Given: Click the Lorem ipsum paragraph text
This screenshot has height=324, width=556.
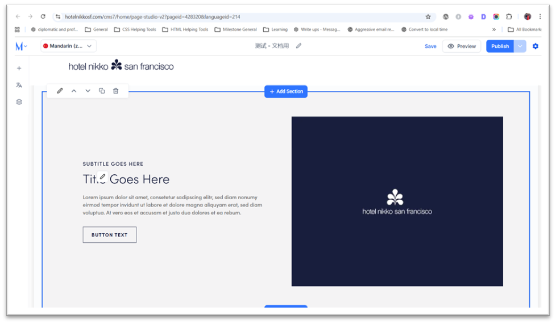Looking at the screenshot, I should tap(173, 205).
